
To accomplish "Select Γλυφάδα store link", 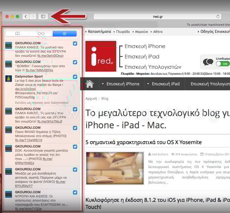I will point(123,32).
